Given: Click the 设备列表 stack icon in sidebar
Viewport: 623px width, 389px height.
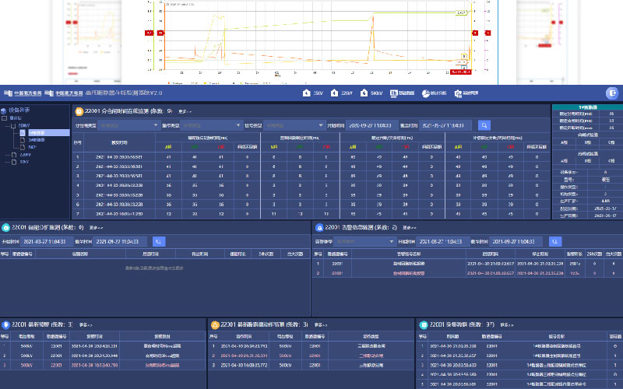Looking at the screenshot, I should (5, 110).
